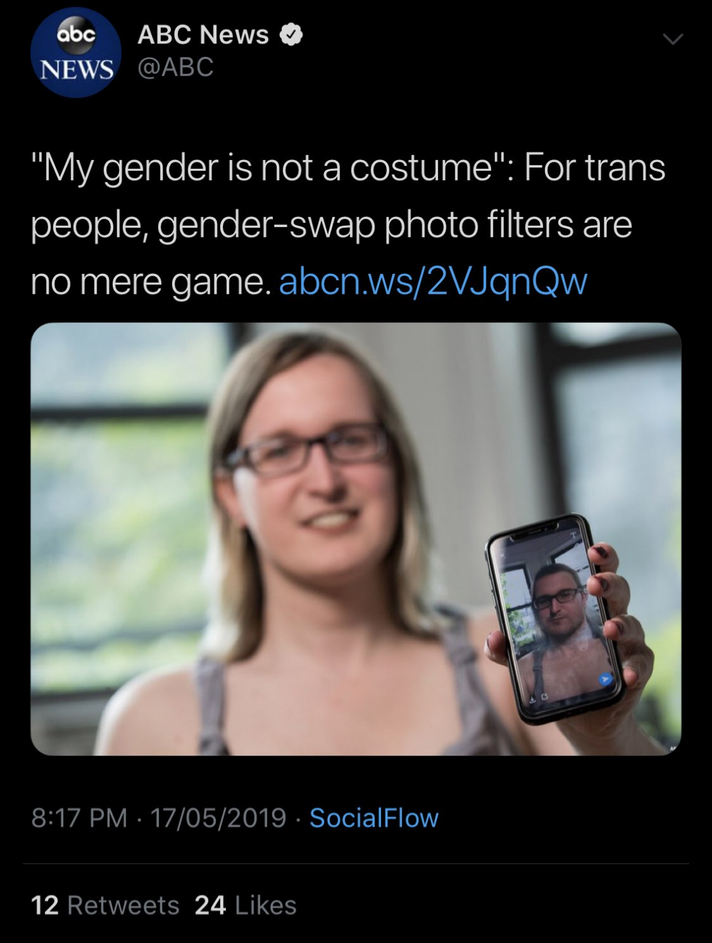This screenshot has height=943, width=712.
Task: Click the NEWS word in profile avatar
Action: coord(76,69)
